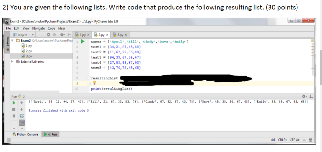Toggle read-only lock icon in status bar
The image size is (322, 152).
coord(305,140)
